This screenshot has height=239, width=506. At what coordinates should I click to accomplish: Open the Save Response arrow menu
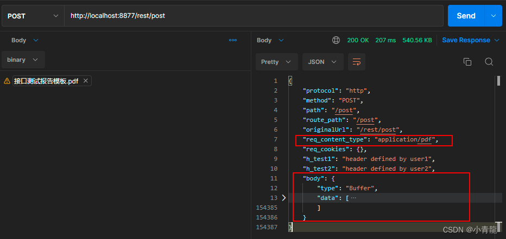(x=496, y=40)
